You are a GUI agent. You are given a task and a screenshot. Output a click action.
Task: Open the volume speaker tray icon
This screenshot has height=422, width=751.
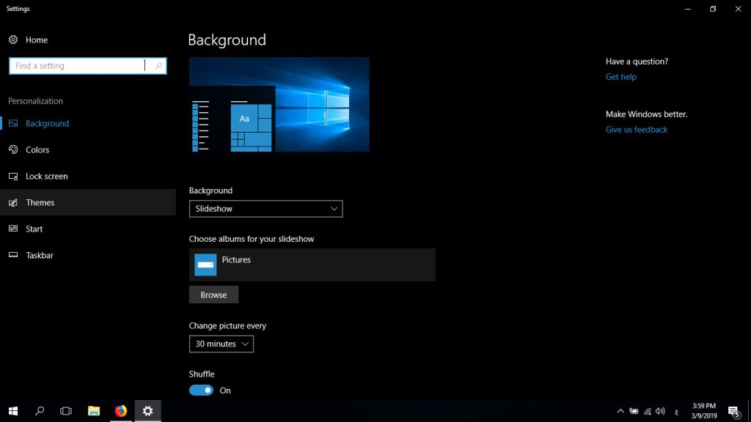(661, 411)
